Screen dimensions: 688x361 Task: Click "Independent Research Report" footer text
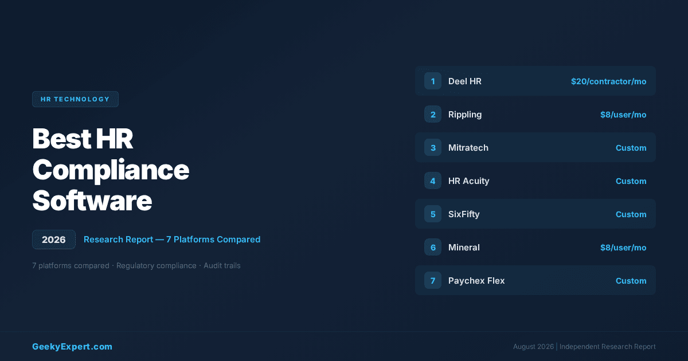coord(608,347)
